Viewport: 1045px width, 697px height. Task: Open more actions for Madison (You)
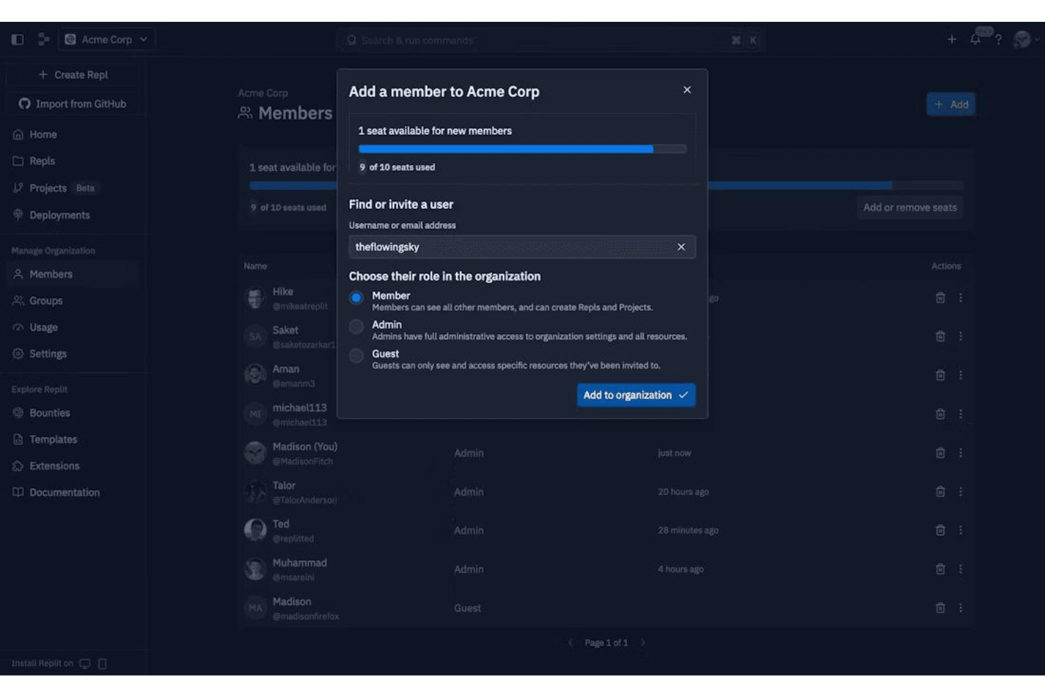(961, 453)
